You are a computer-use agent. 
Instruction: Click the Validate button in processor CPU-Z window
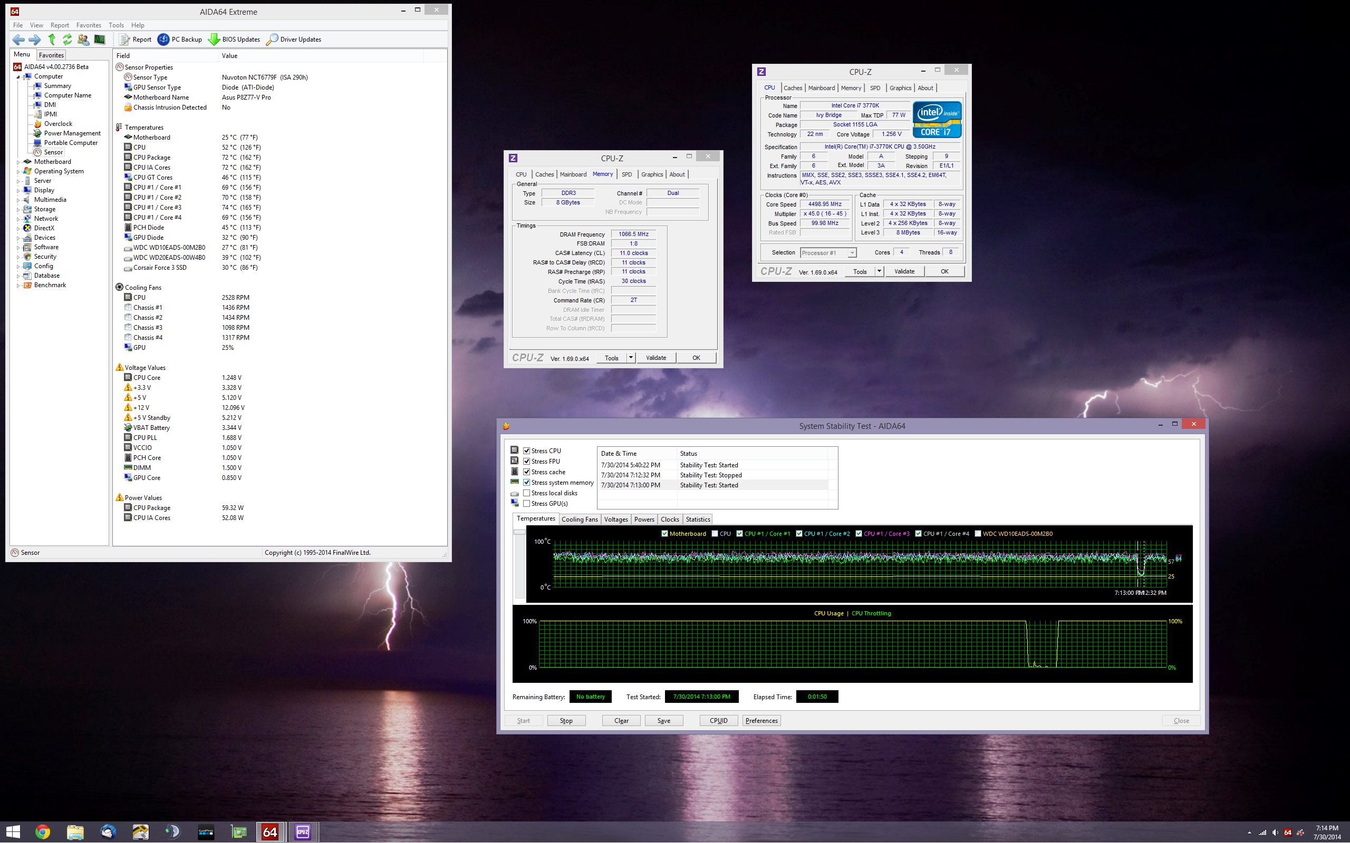[904, 271]
